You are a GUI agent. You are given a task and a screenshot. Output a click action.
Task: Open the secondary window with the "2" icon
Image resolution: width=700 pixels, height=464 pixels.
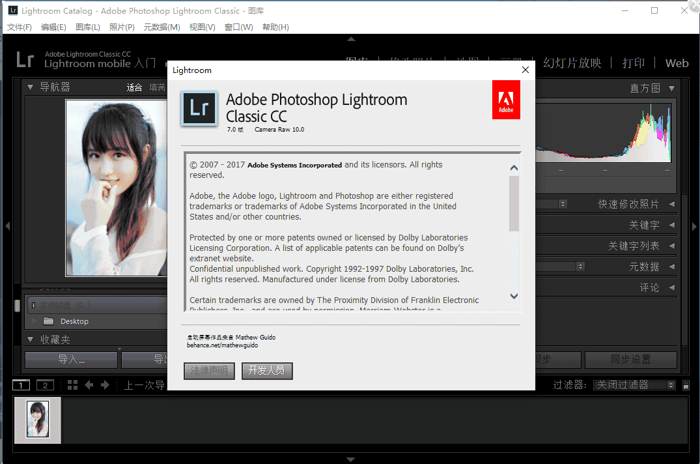[x=45, y=384]
